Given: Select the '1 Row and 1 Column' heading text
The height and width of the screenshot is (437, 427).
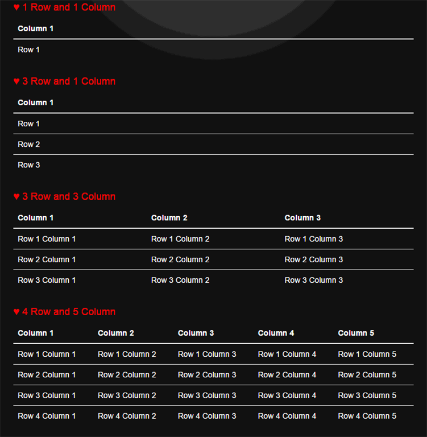Looking at the screenshot, I should (x=69, y=7).
